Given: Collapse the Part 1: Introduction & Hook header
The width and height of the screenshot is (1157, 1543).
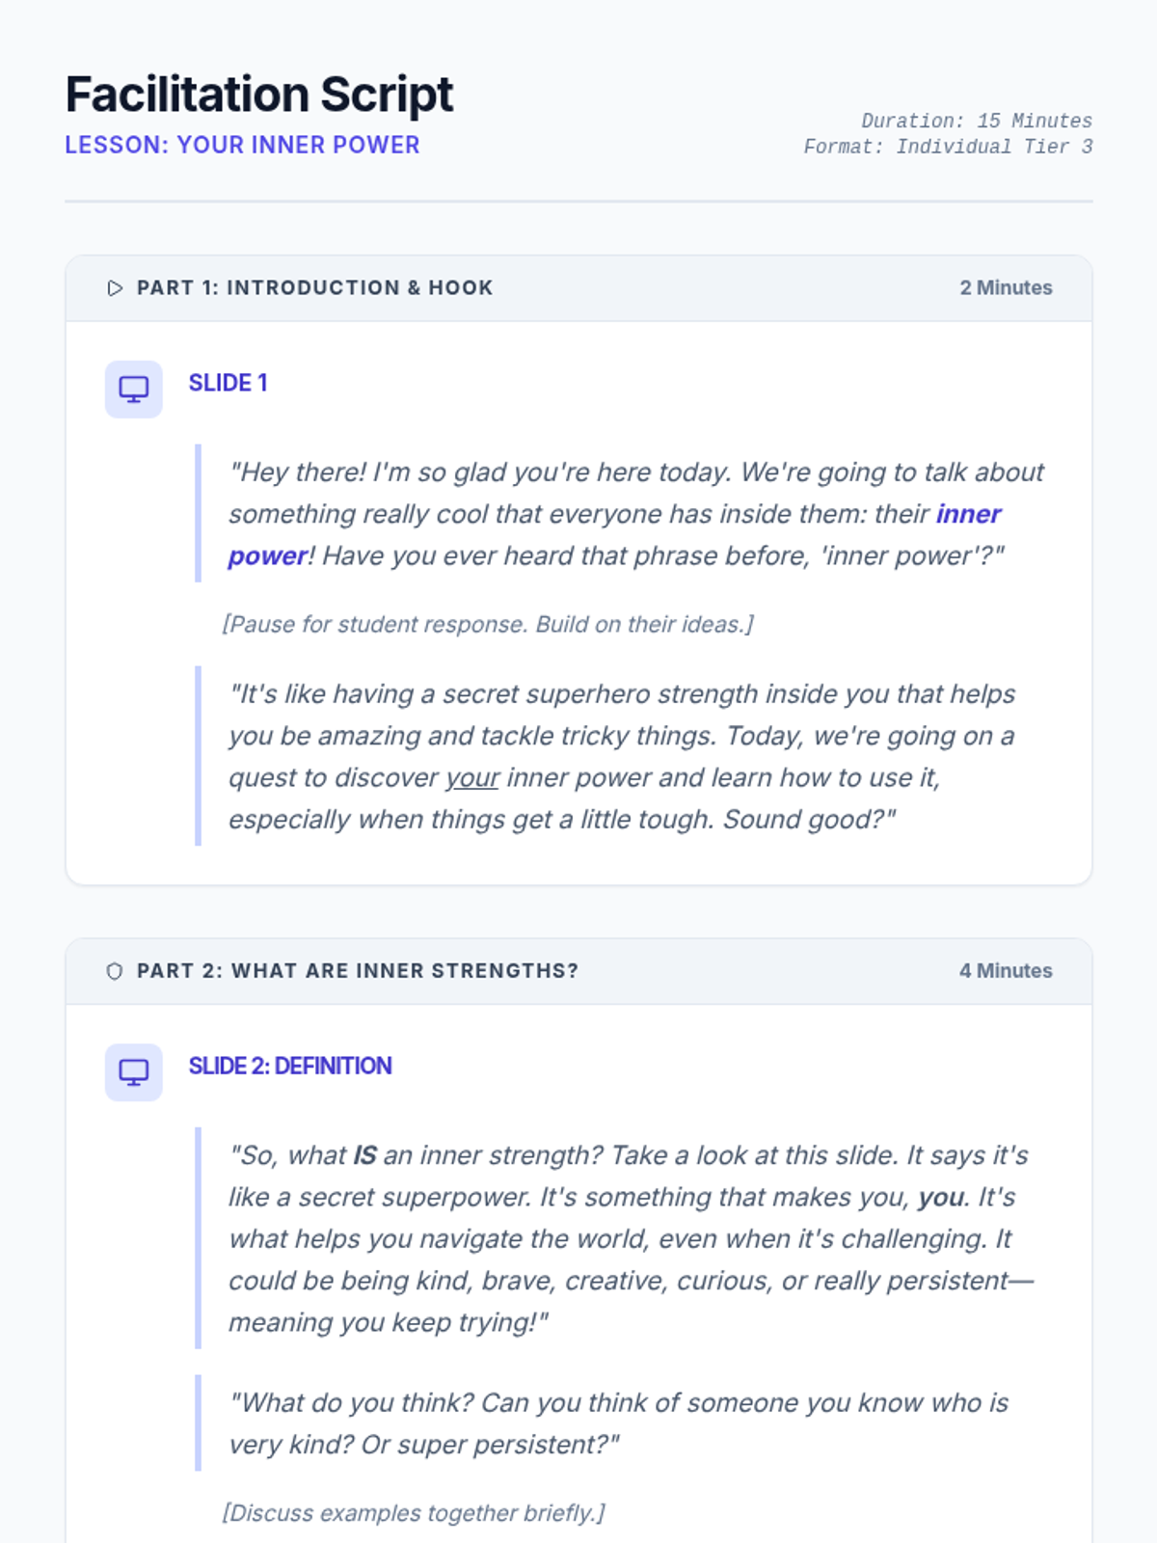Looking at the screenshot, I should point(578,288).
